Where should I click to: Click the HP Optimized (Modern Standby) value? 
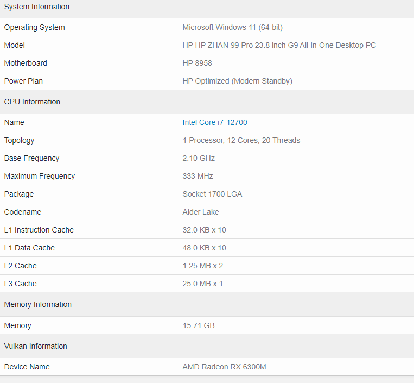(x=237, y=81)
